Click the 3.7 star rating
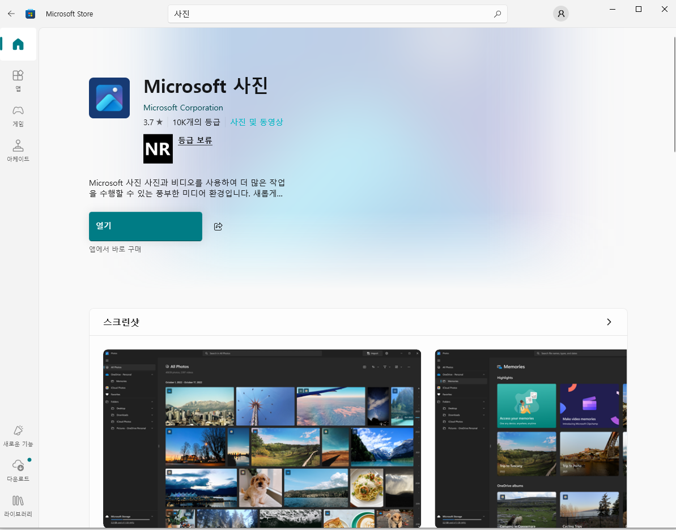Image resolution: width=676 pixels, height=530 pixels. pos(153,122)
